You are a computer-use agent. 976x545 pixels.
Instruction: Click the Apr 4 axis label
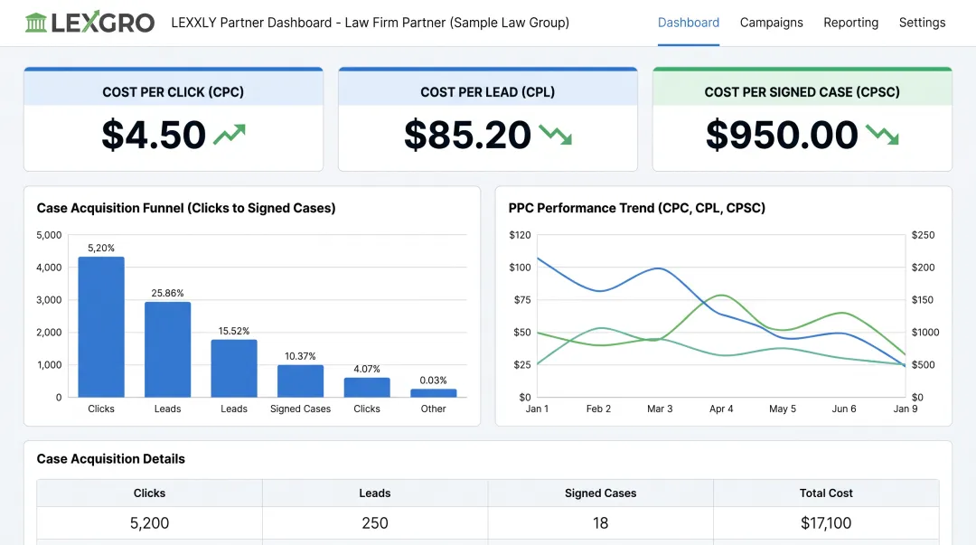pyautogui.click(x=721, y=409)
